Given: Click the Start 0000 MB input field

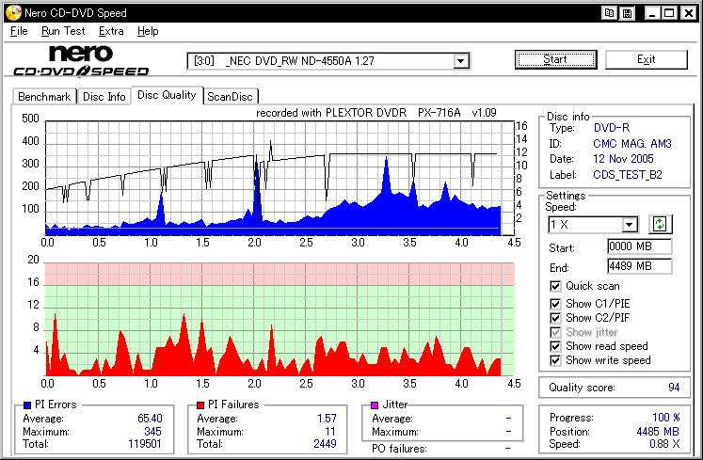Looking at the screenshot, I should click(x=639, y=246).
